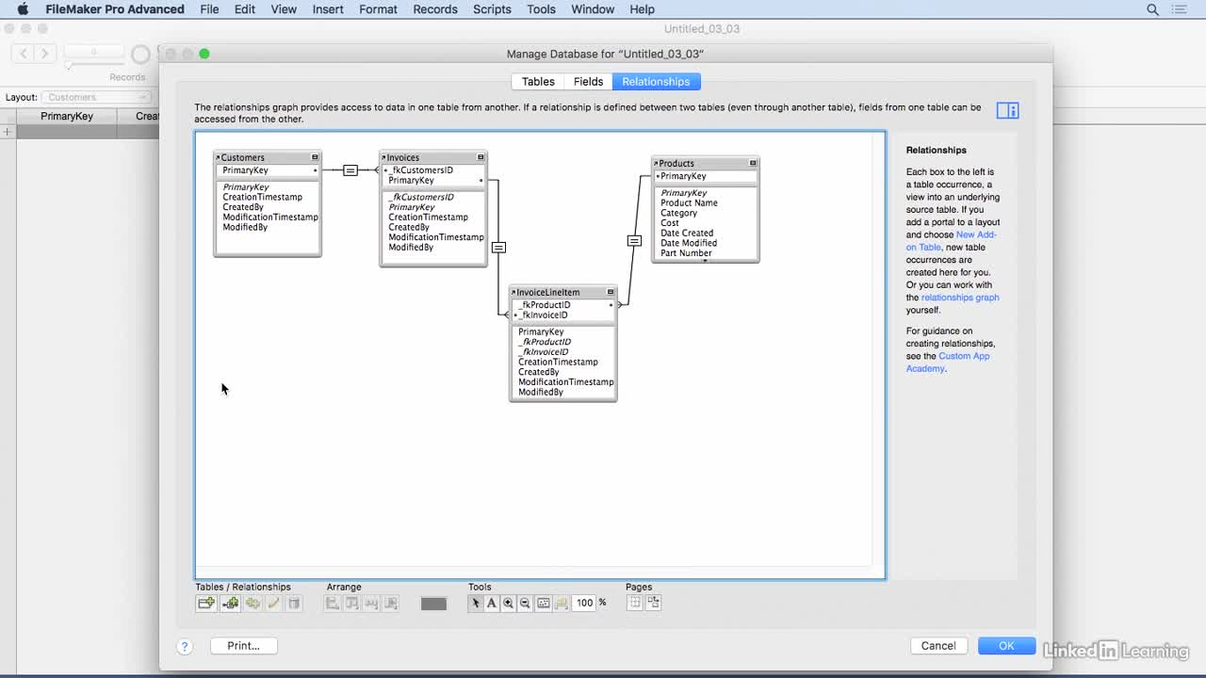Open the relationship equals box between Customers and Invoices
Screen dimensions: 1206x678
350,170
